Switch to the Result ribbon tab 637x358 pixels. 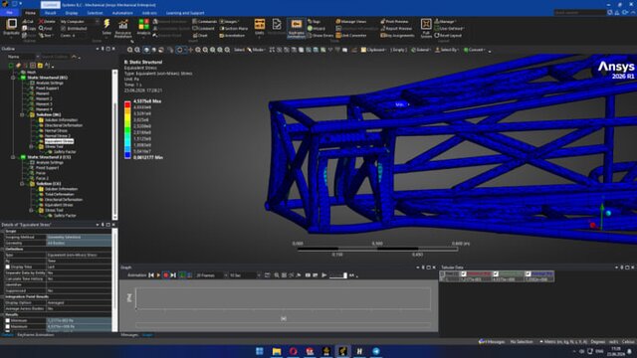point(51,13)
